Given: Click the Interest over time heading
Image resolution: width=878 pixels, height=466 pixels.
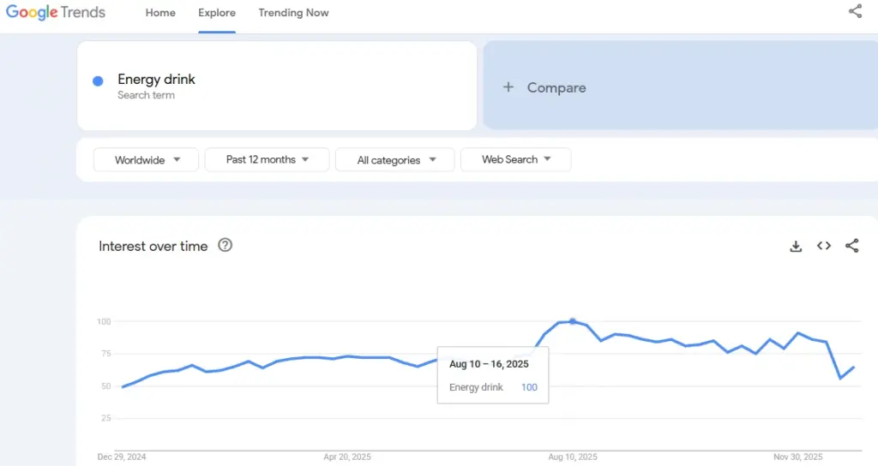Looking at the screenshot, I should (x=153, y=246).
